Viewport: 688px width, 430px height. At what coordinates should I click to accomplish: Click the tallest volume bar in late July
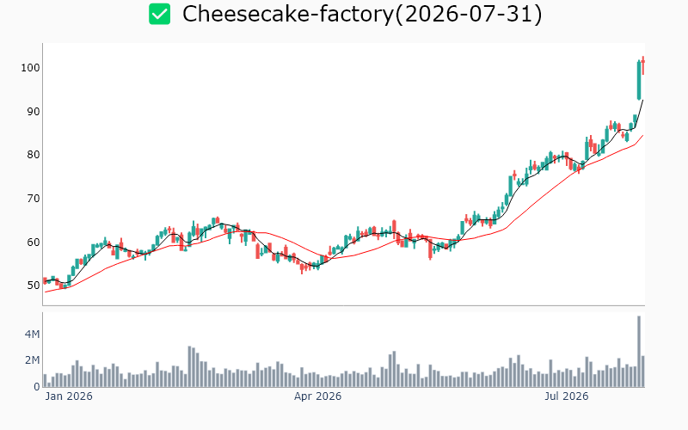coord(639,352)
